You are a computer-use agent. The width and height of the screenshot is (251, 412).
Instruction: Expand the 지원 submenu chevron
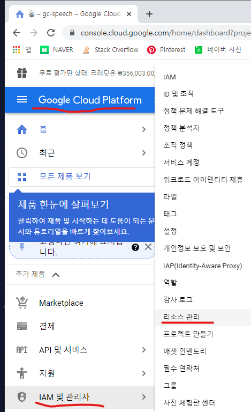[x=143, y=373]
